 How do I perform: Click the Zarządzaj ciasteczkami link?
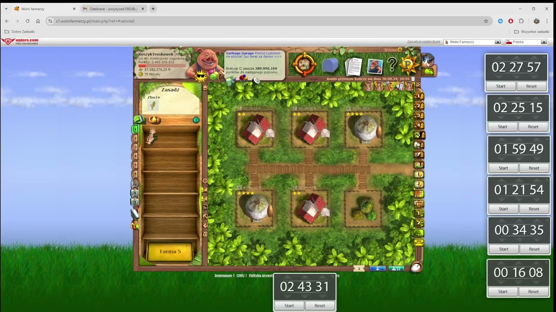coord(424,42)
